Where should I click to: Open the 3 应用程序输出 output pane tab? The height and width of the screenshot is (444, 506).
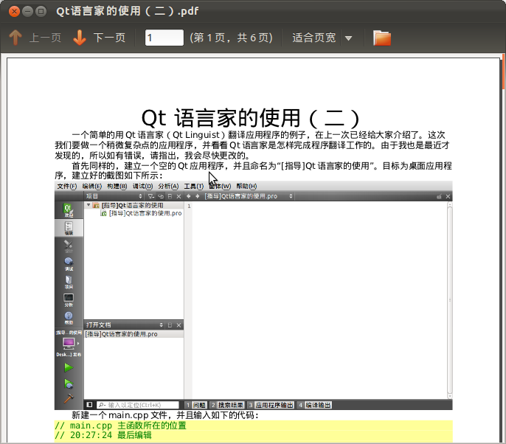click(271, 405)
